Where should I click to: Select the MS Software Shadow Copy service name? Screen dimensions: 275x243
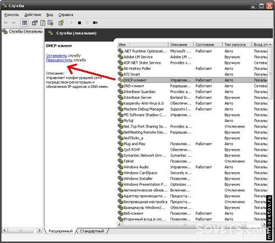tap(145, 115)
